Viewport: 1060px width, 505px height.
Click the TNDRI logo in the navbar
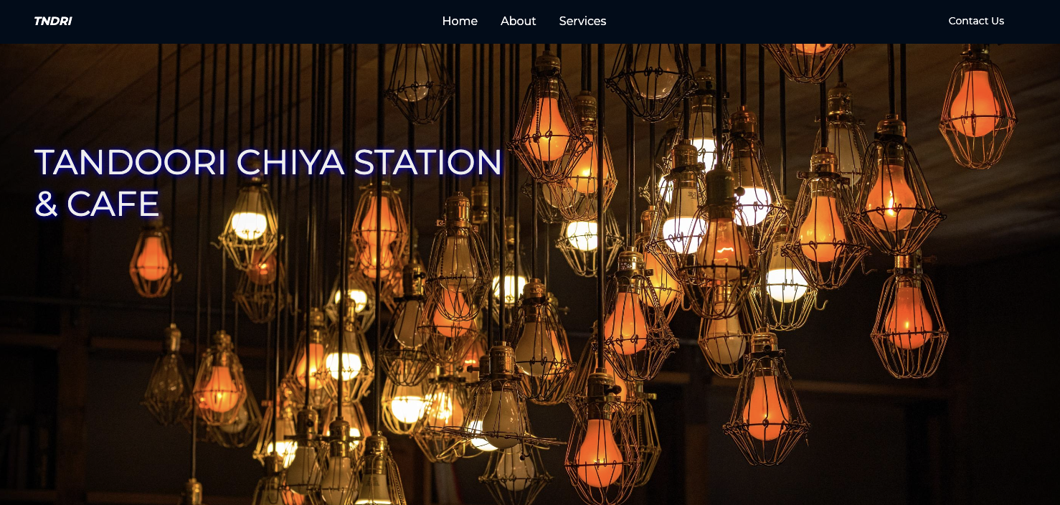52,22
